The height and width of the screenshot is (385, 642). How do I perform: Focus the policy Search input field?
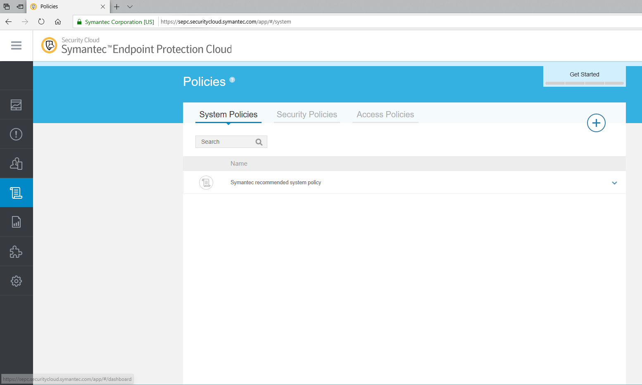coord(231,142)
